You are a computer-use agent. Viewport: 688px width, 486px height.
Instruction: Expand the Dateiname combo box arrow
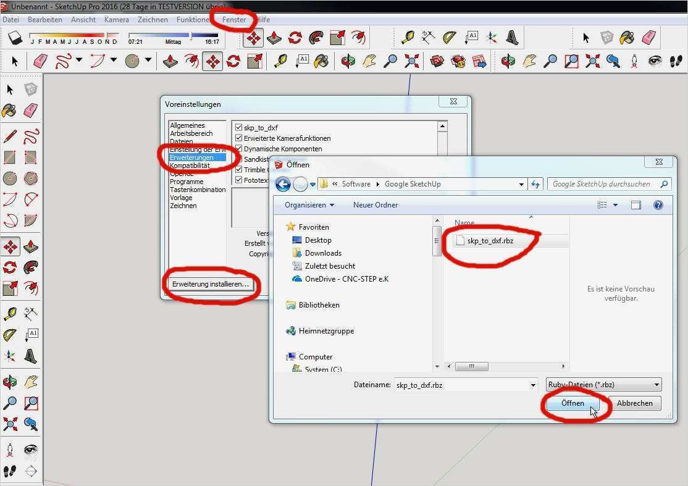532,385
